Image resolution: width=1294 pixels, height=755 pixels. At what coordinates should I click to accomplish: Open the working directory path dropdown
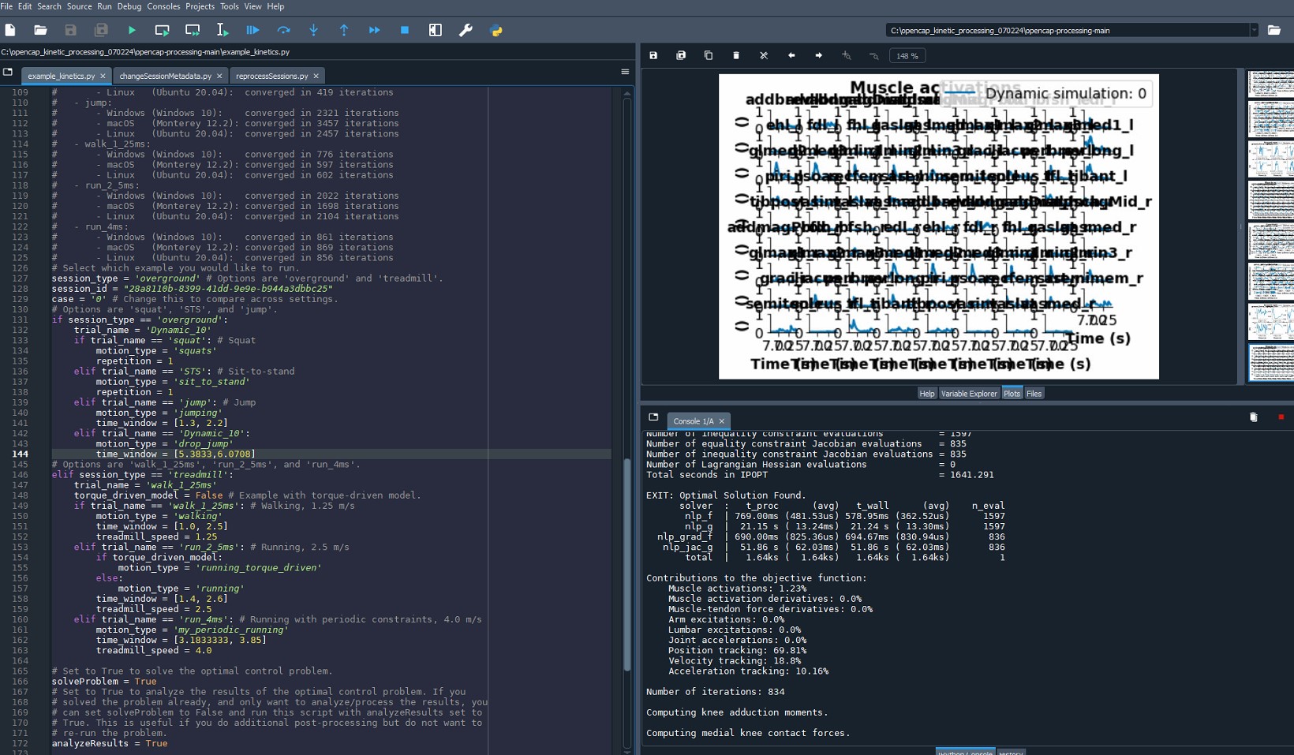click(1254, 30)
